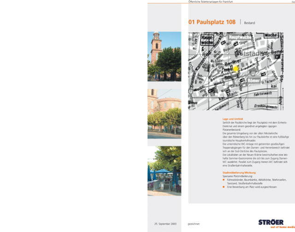Image resolution: width=295 pixels, height=232 pixels.
Task: Select the heading 01 Paulsplatz 108
Action: coord(212,22)
